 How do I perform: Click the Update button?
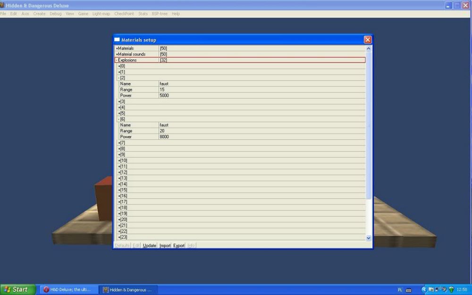(149, 245)
